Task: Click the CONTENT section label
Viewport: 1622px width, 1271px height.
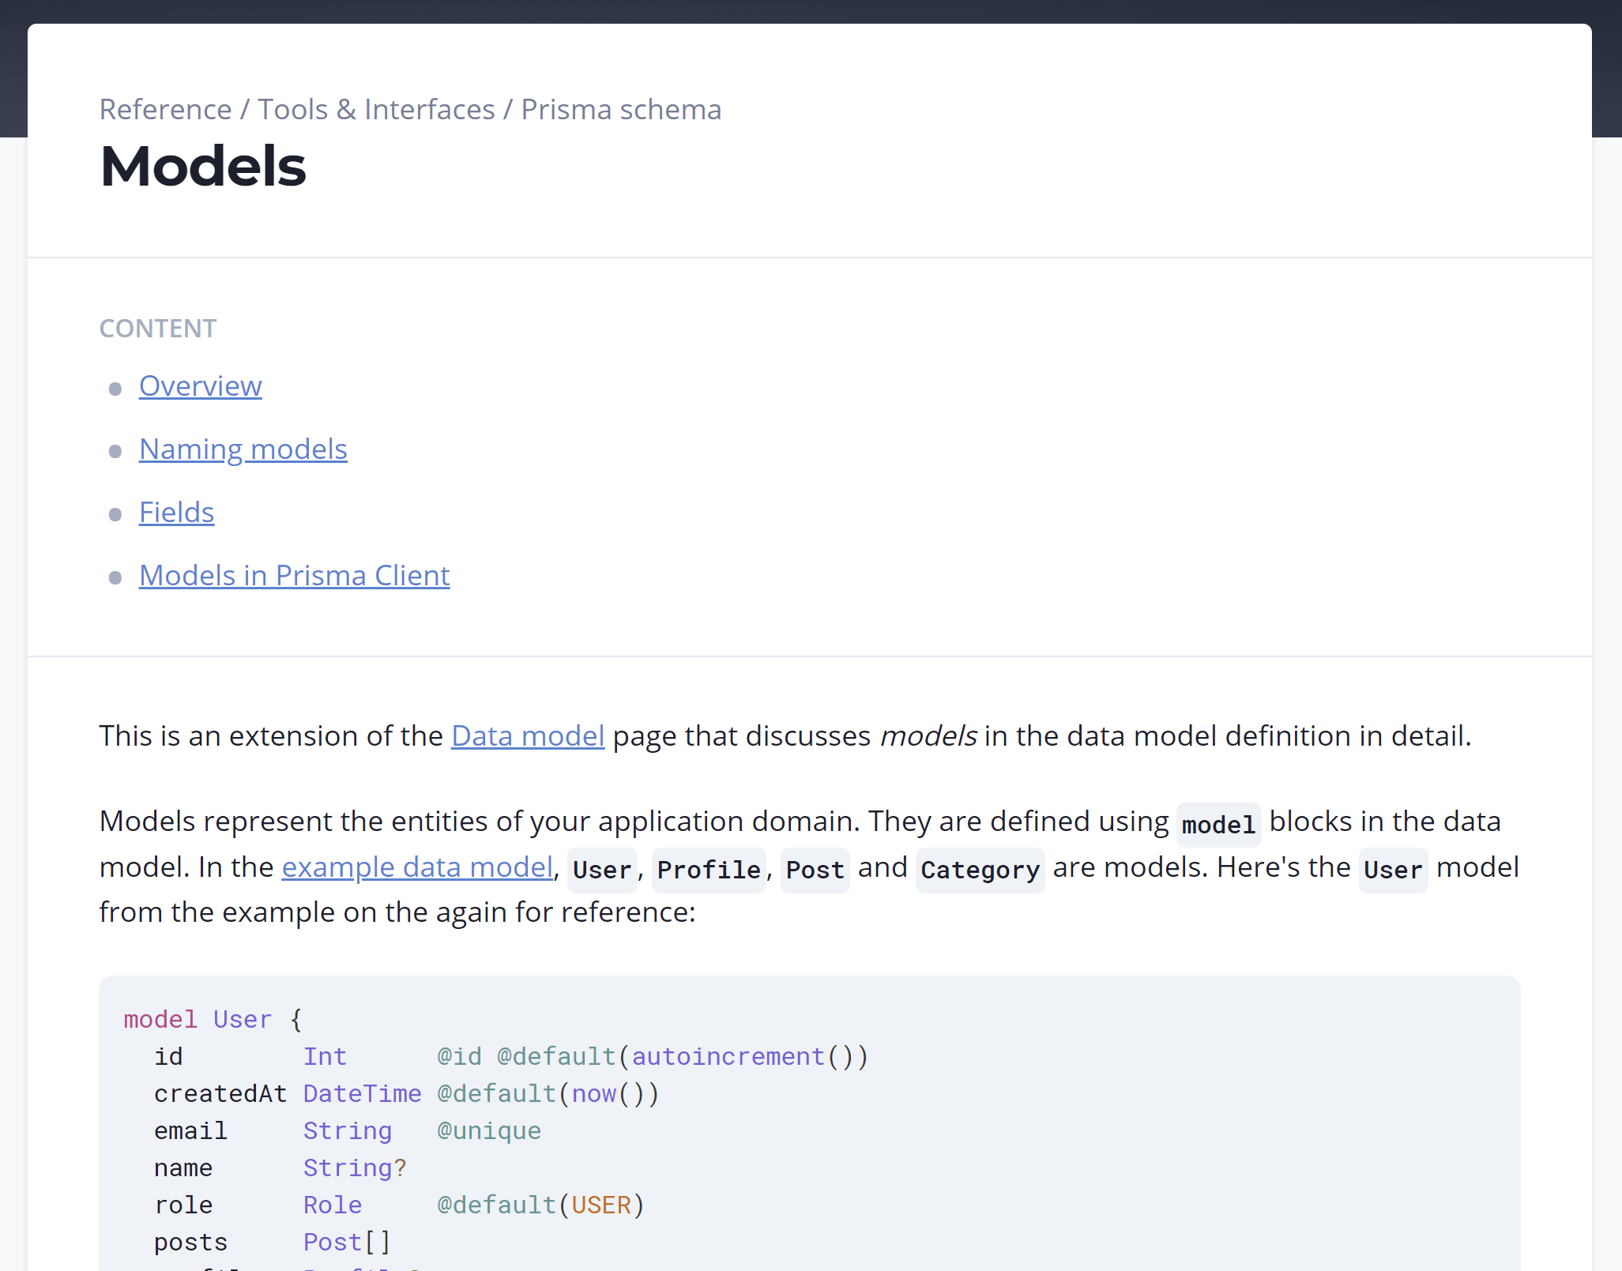Action: (157, 328)
